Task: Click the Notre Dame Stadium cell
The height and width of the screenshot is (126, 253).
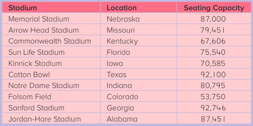Action: click(x=51, y=85)
